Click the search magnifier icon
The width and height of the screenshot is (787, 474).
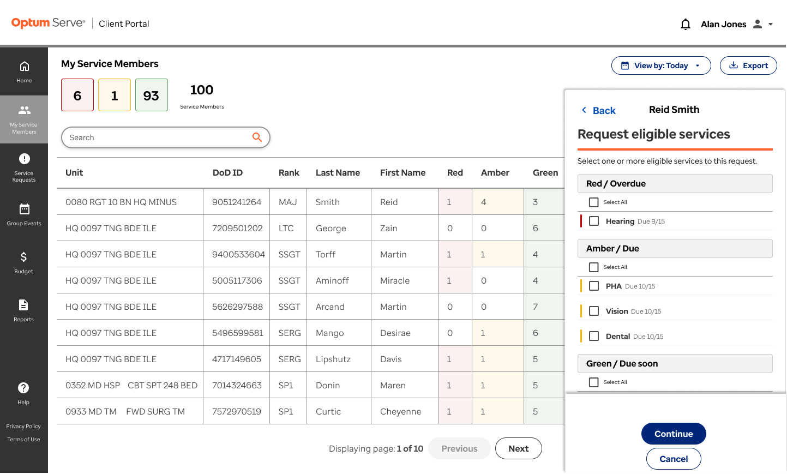[x=257, y=137]
